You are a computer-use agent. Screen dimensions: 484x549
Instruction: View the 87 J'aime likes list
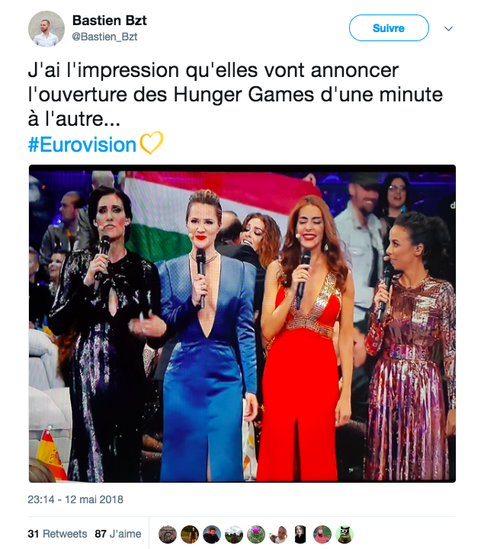pyautogui.click(x=118, y=534)
